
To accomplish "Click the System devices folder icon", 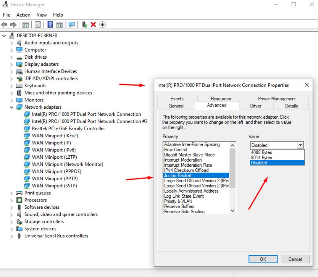I will pyautogui.click(x=19, y=229).
